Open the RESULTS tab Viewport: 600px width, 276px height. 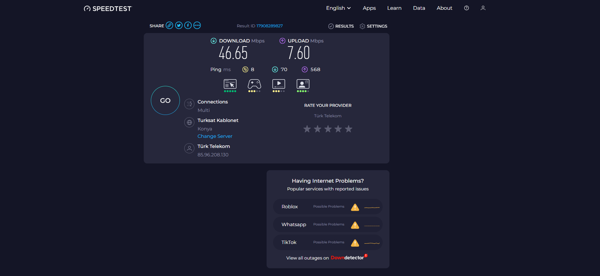click(341, 26)
